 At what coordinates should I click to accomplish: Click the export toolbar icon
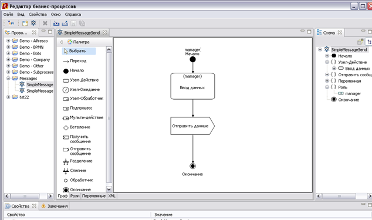(65, 23)
